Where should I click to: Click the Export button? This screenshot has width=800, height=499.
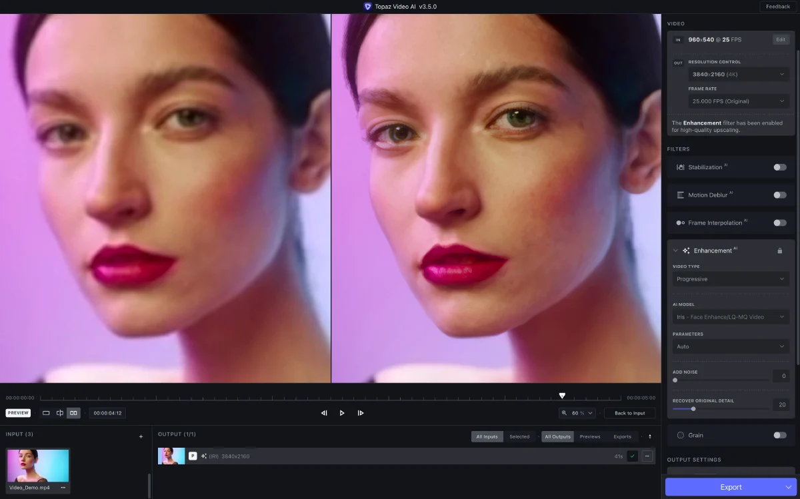pyautogui.click(x=731, y=487)
